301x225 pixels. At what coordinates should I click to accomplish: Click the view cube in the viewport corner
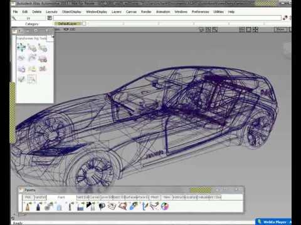pos(287,49)
